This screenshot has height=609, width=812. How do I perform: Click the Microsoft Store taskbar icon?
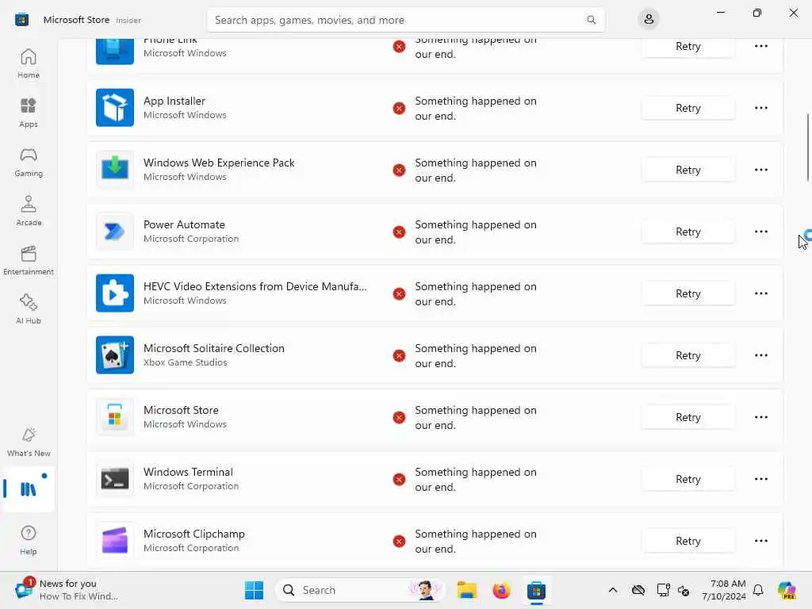pyautogui.click(x=537, y=590)
